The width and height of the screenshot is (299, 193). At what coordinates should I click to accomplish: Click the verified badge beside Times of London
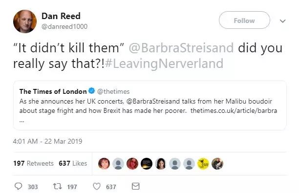(x=92, y=91)
